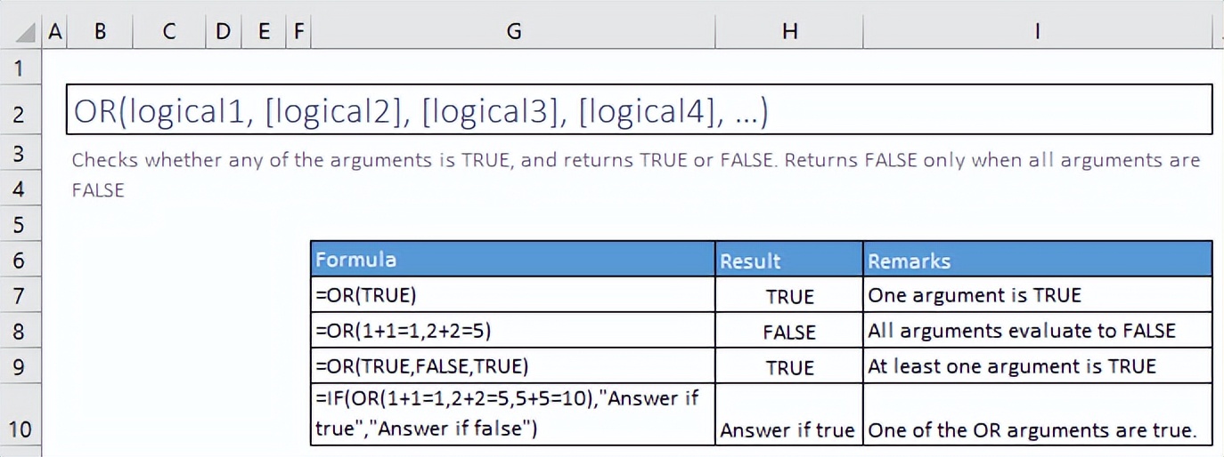Select the Formula header cell
Image resolution: width=1224 pixels, height=457 pixels.
[512, 260]
